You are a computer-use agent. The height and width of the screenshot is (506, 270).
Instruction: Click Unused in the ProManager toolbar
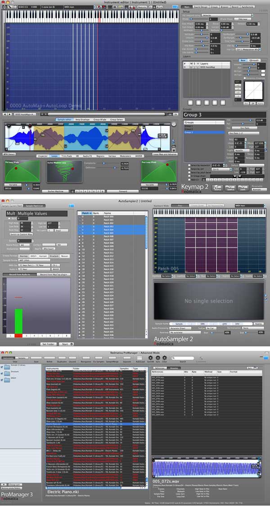point(73,358)
